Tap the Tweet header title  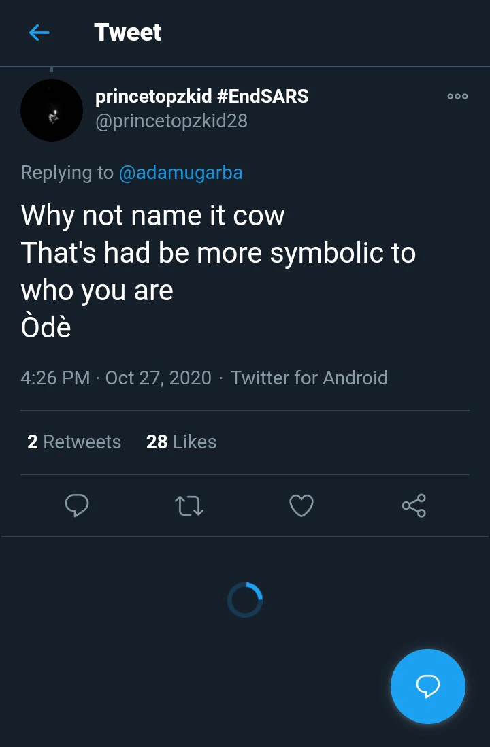128,33
